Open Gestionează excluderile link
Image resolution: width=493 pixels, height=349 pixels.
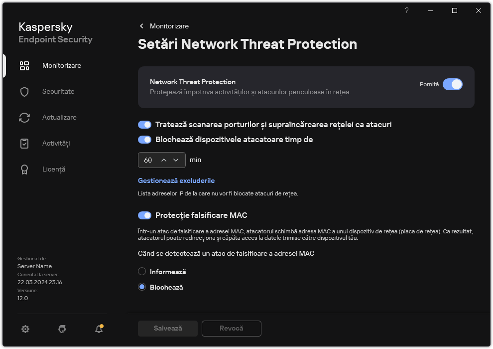176,180
